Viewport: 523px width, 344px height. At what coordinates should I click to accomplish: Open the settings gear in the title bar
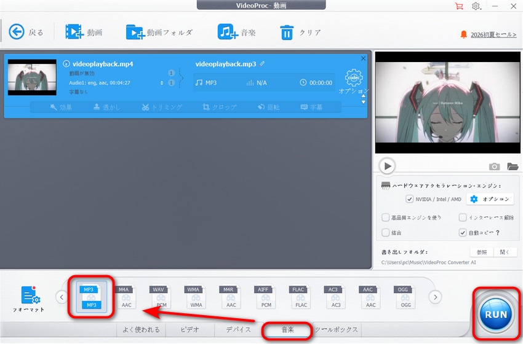pyautogui.click(x=476, y=6)
